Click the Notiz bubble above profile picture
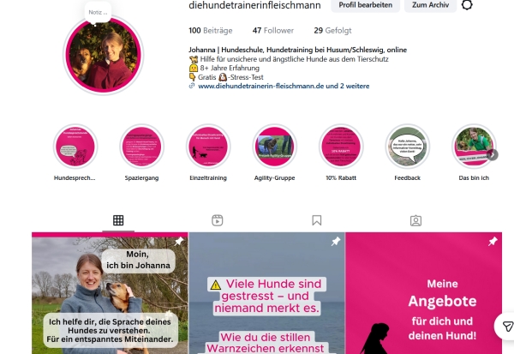Viewport: 514px width, 354px height. (98, 13)
